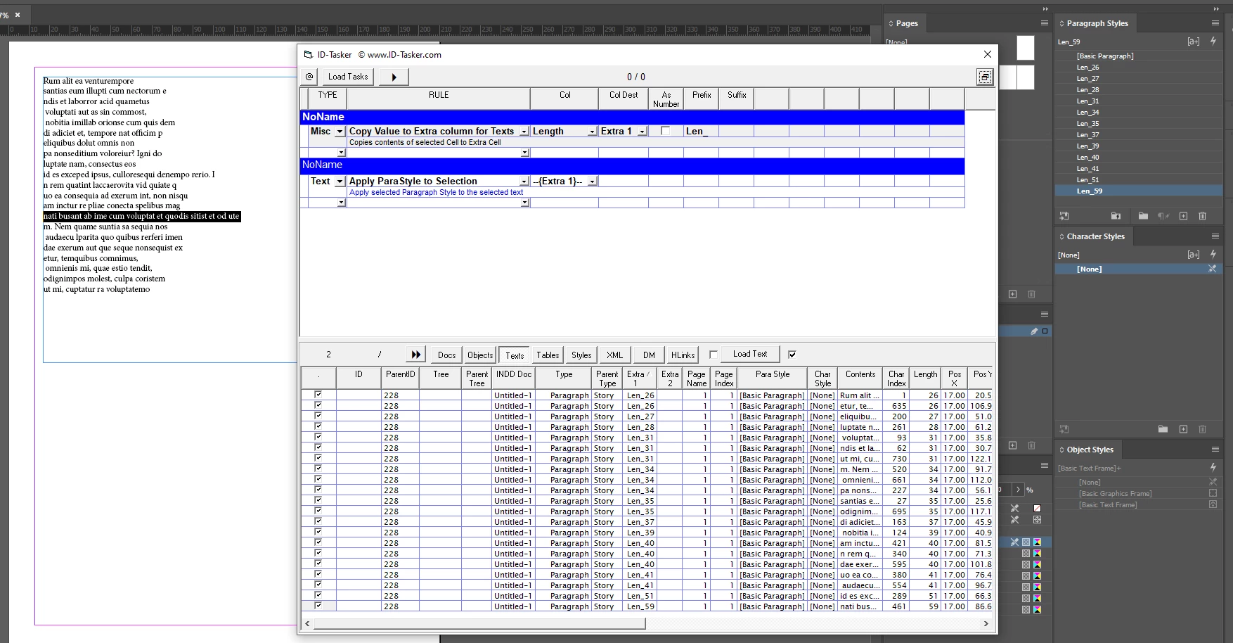Click the HLinks button
Image resolution: width=1233 pixels, height=643 pixels.
point(683,355)
